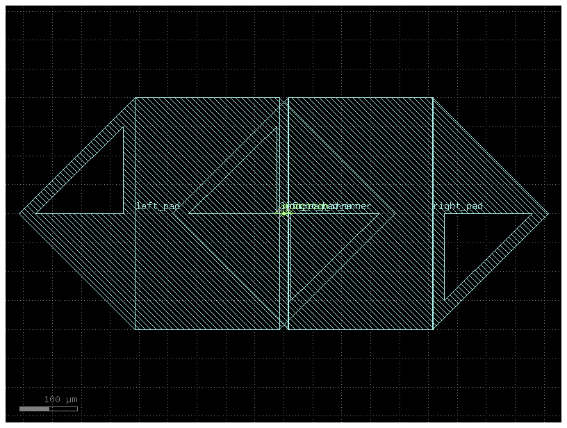Viewport: 567px width, 428px height.
Task: Click the empty canvas above the layout
Action: (x=278, y=49)
